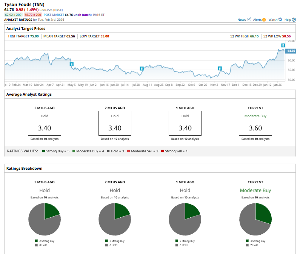Viewport: 300px width, 254px height.
Task: Open the Help question mark icon
Action: point(294,20)
